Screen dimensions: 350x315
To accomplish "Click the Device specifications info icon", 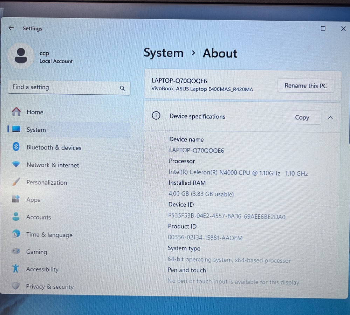I will (x=156, y=116).
